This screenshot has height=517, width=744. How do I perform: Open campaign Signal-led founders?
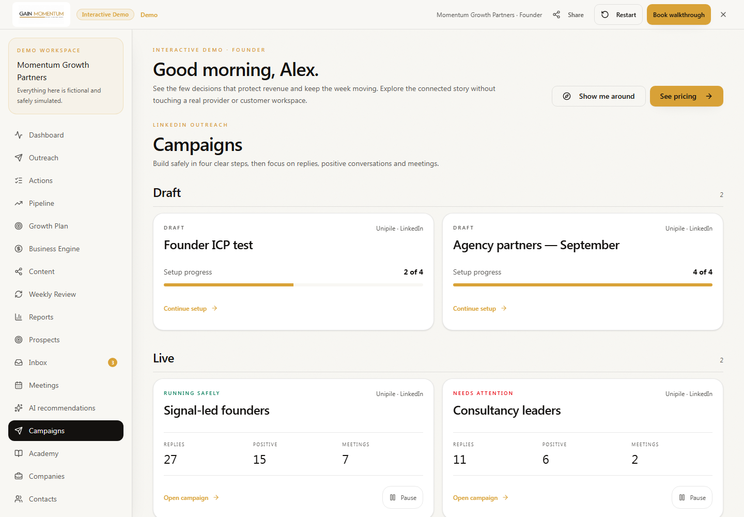click(x=192, y=498)
